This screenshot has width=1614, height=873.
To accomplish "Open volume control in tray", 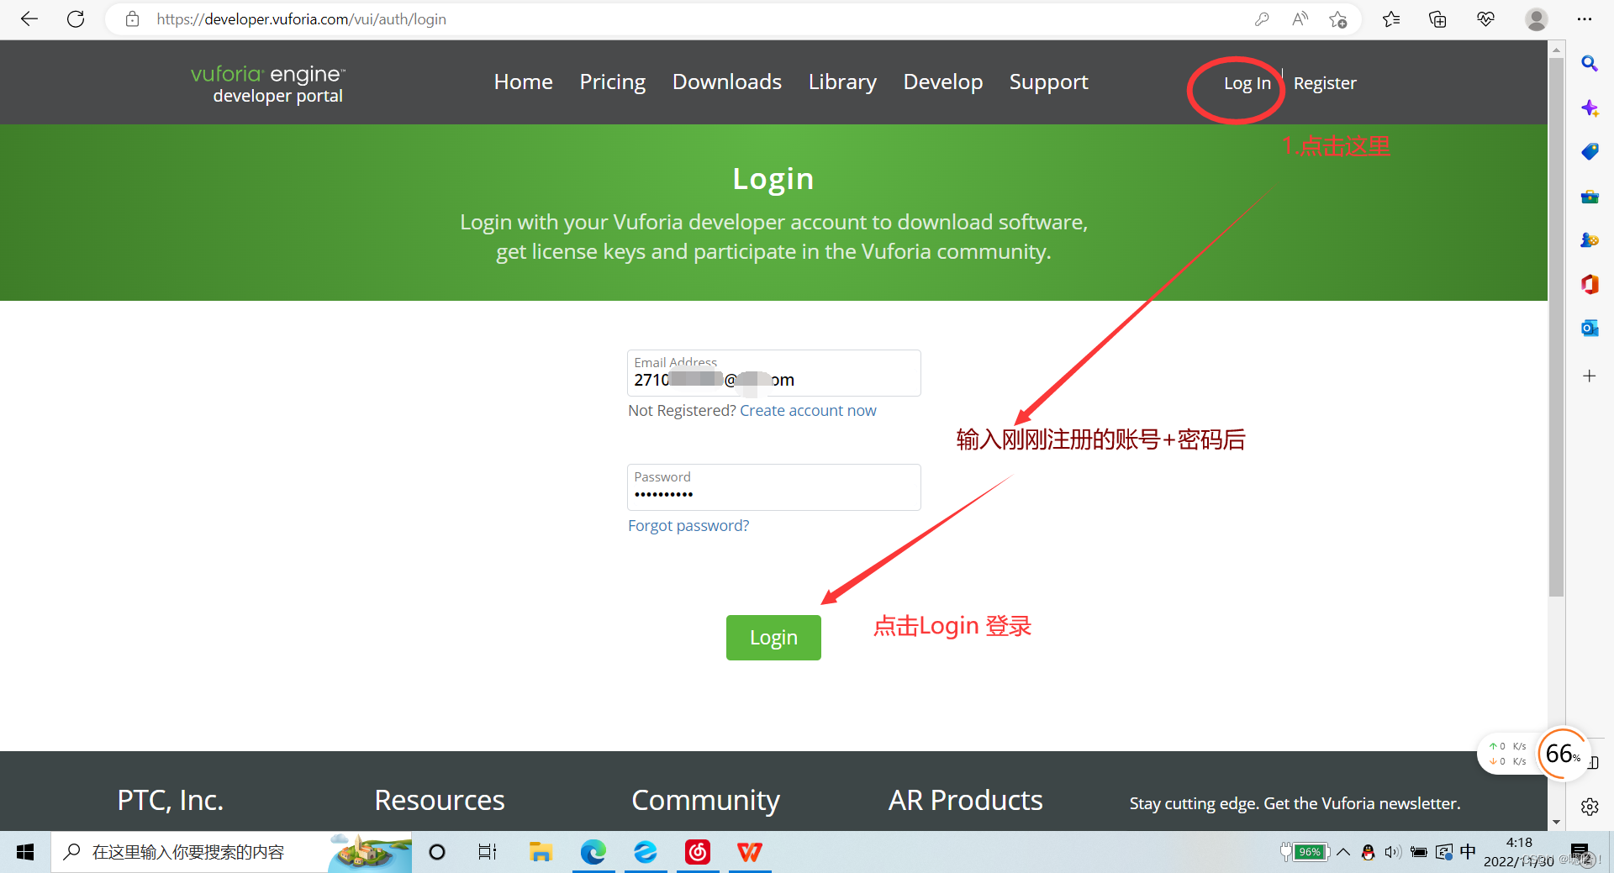I will tap(1393, 852).
